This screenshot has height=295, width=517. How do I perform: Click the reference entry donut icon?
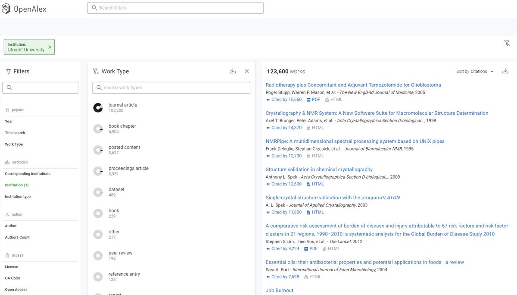click(98, 277)
